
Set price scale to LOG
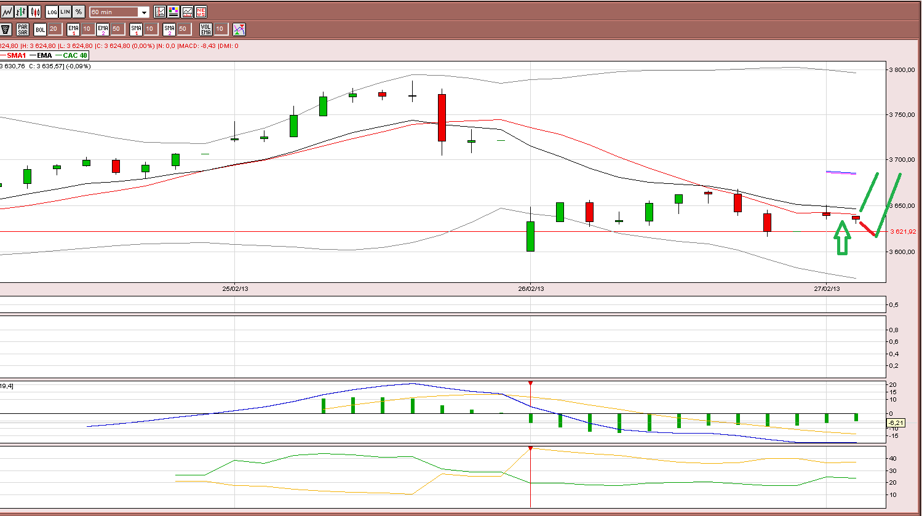pyautogui.click(x=52, y=12)
